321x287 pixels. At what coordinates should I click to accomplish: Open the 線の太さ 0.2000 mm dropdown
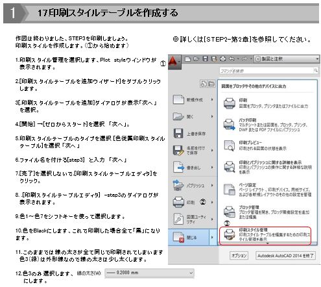point(149,273)
